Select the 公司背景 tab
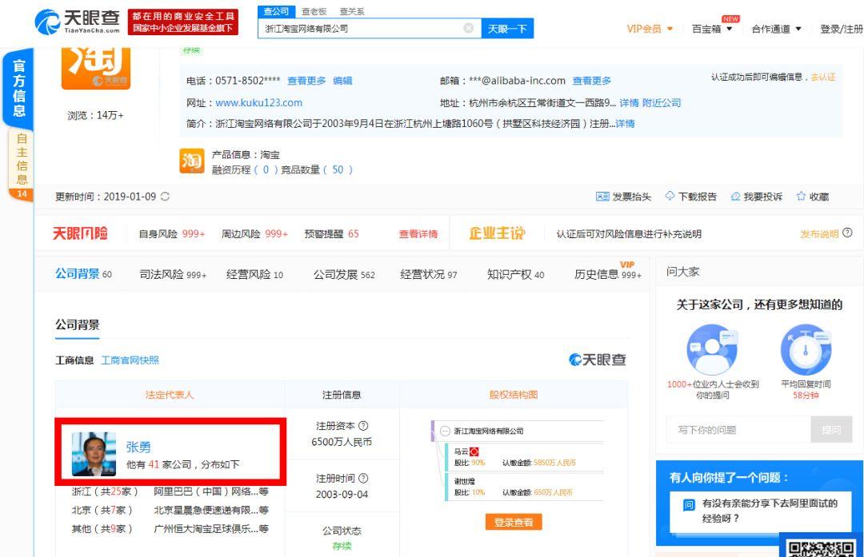Image resolution: width=864 pixels, height=557 pixels. (83, 274)
